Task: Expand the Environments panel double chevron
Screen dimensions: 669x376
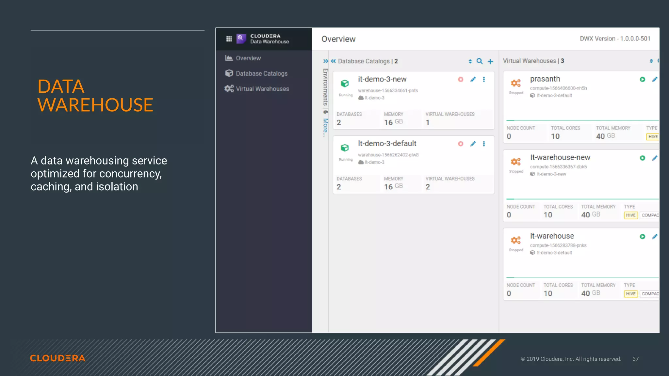Action: tap(326, 61)
